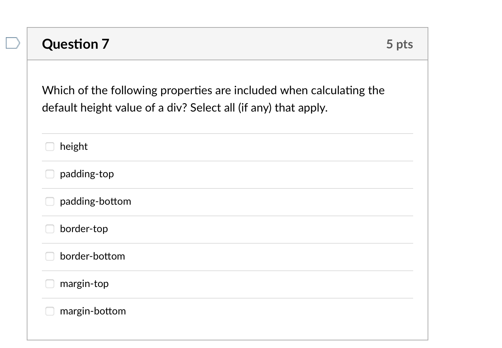Select the padding-bottom answer label
The height and width of the screenshot is (348, 502).
(x=95, y=201)
